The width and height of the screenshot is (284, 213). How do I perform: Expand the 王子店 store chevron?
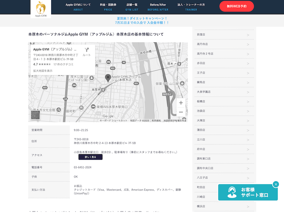point(248,73)
